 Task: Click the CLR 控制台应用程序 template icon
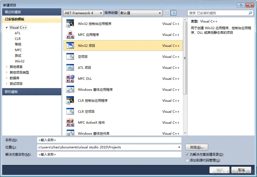70,100
